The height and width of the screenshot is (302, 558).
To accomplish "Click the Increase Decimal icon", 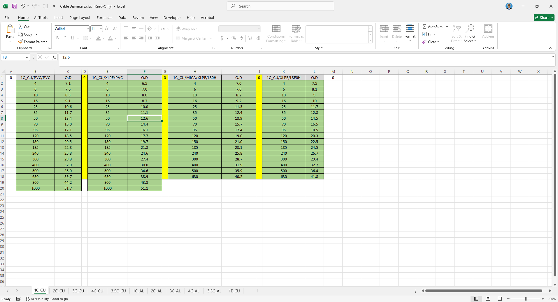I will pos(250,38).
